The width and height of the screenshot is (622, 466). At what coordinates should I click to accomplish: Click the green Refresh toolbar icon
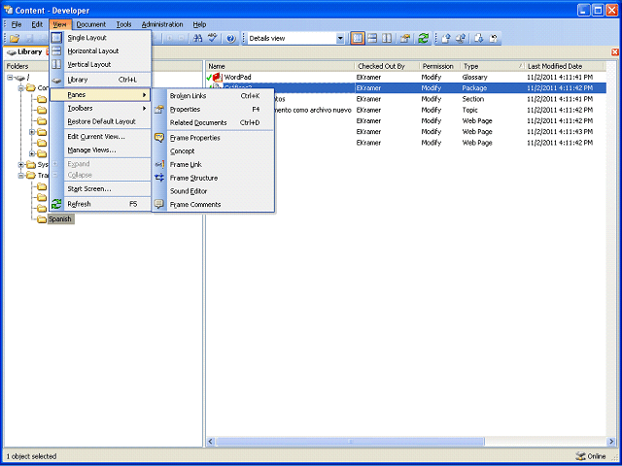tap(424, 39)
